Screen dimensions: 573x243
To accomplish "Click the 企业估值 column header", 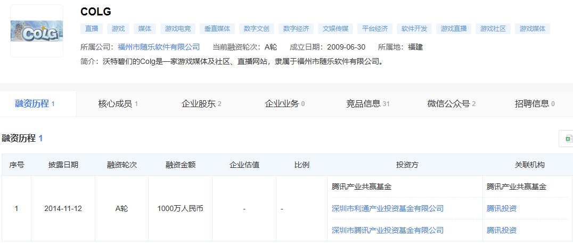I will 244,165.
